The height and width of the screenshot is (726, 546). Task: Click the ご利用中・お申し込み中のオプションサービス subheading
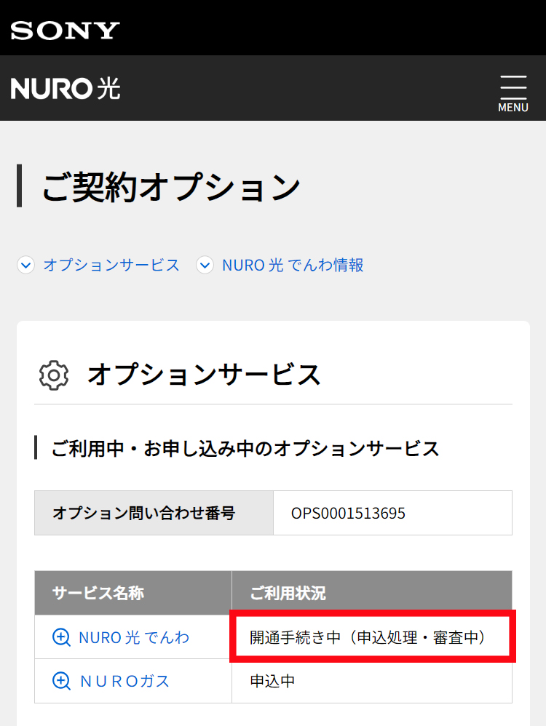[245, 448]
